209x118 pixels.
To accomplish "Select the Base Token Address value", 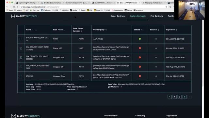I will (146, 84).
